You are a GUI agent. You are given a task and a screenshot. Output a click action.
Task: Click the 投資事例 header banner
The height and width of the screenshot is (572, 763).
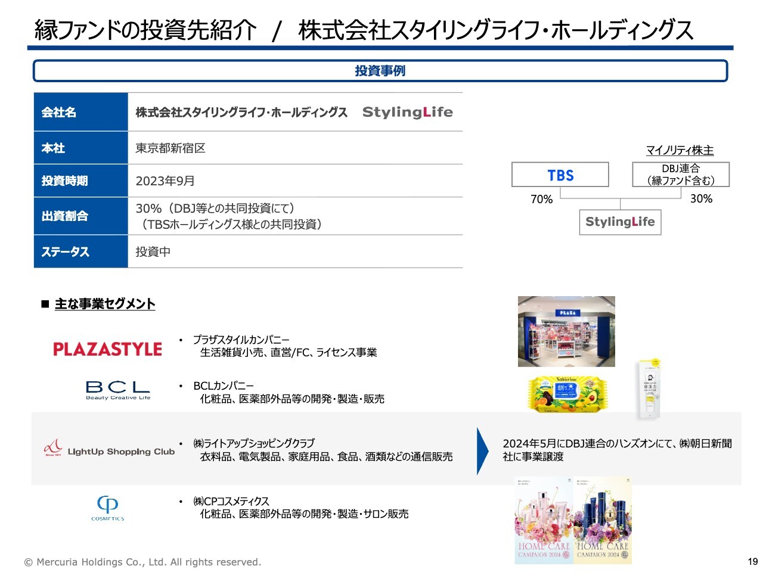(x=380, y=71)
